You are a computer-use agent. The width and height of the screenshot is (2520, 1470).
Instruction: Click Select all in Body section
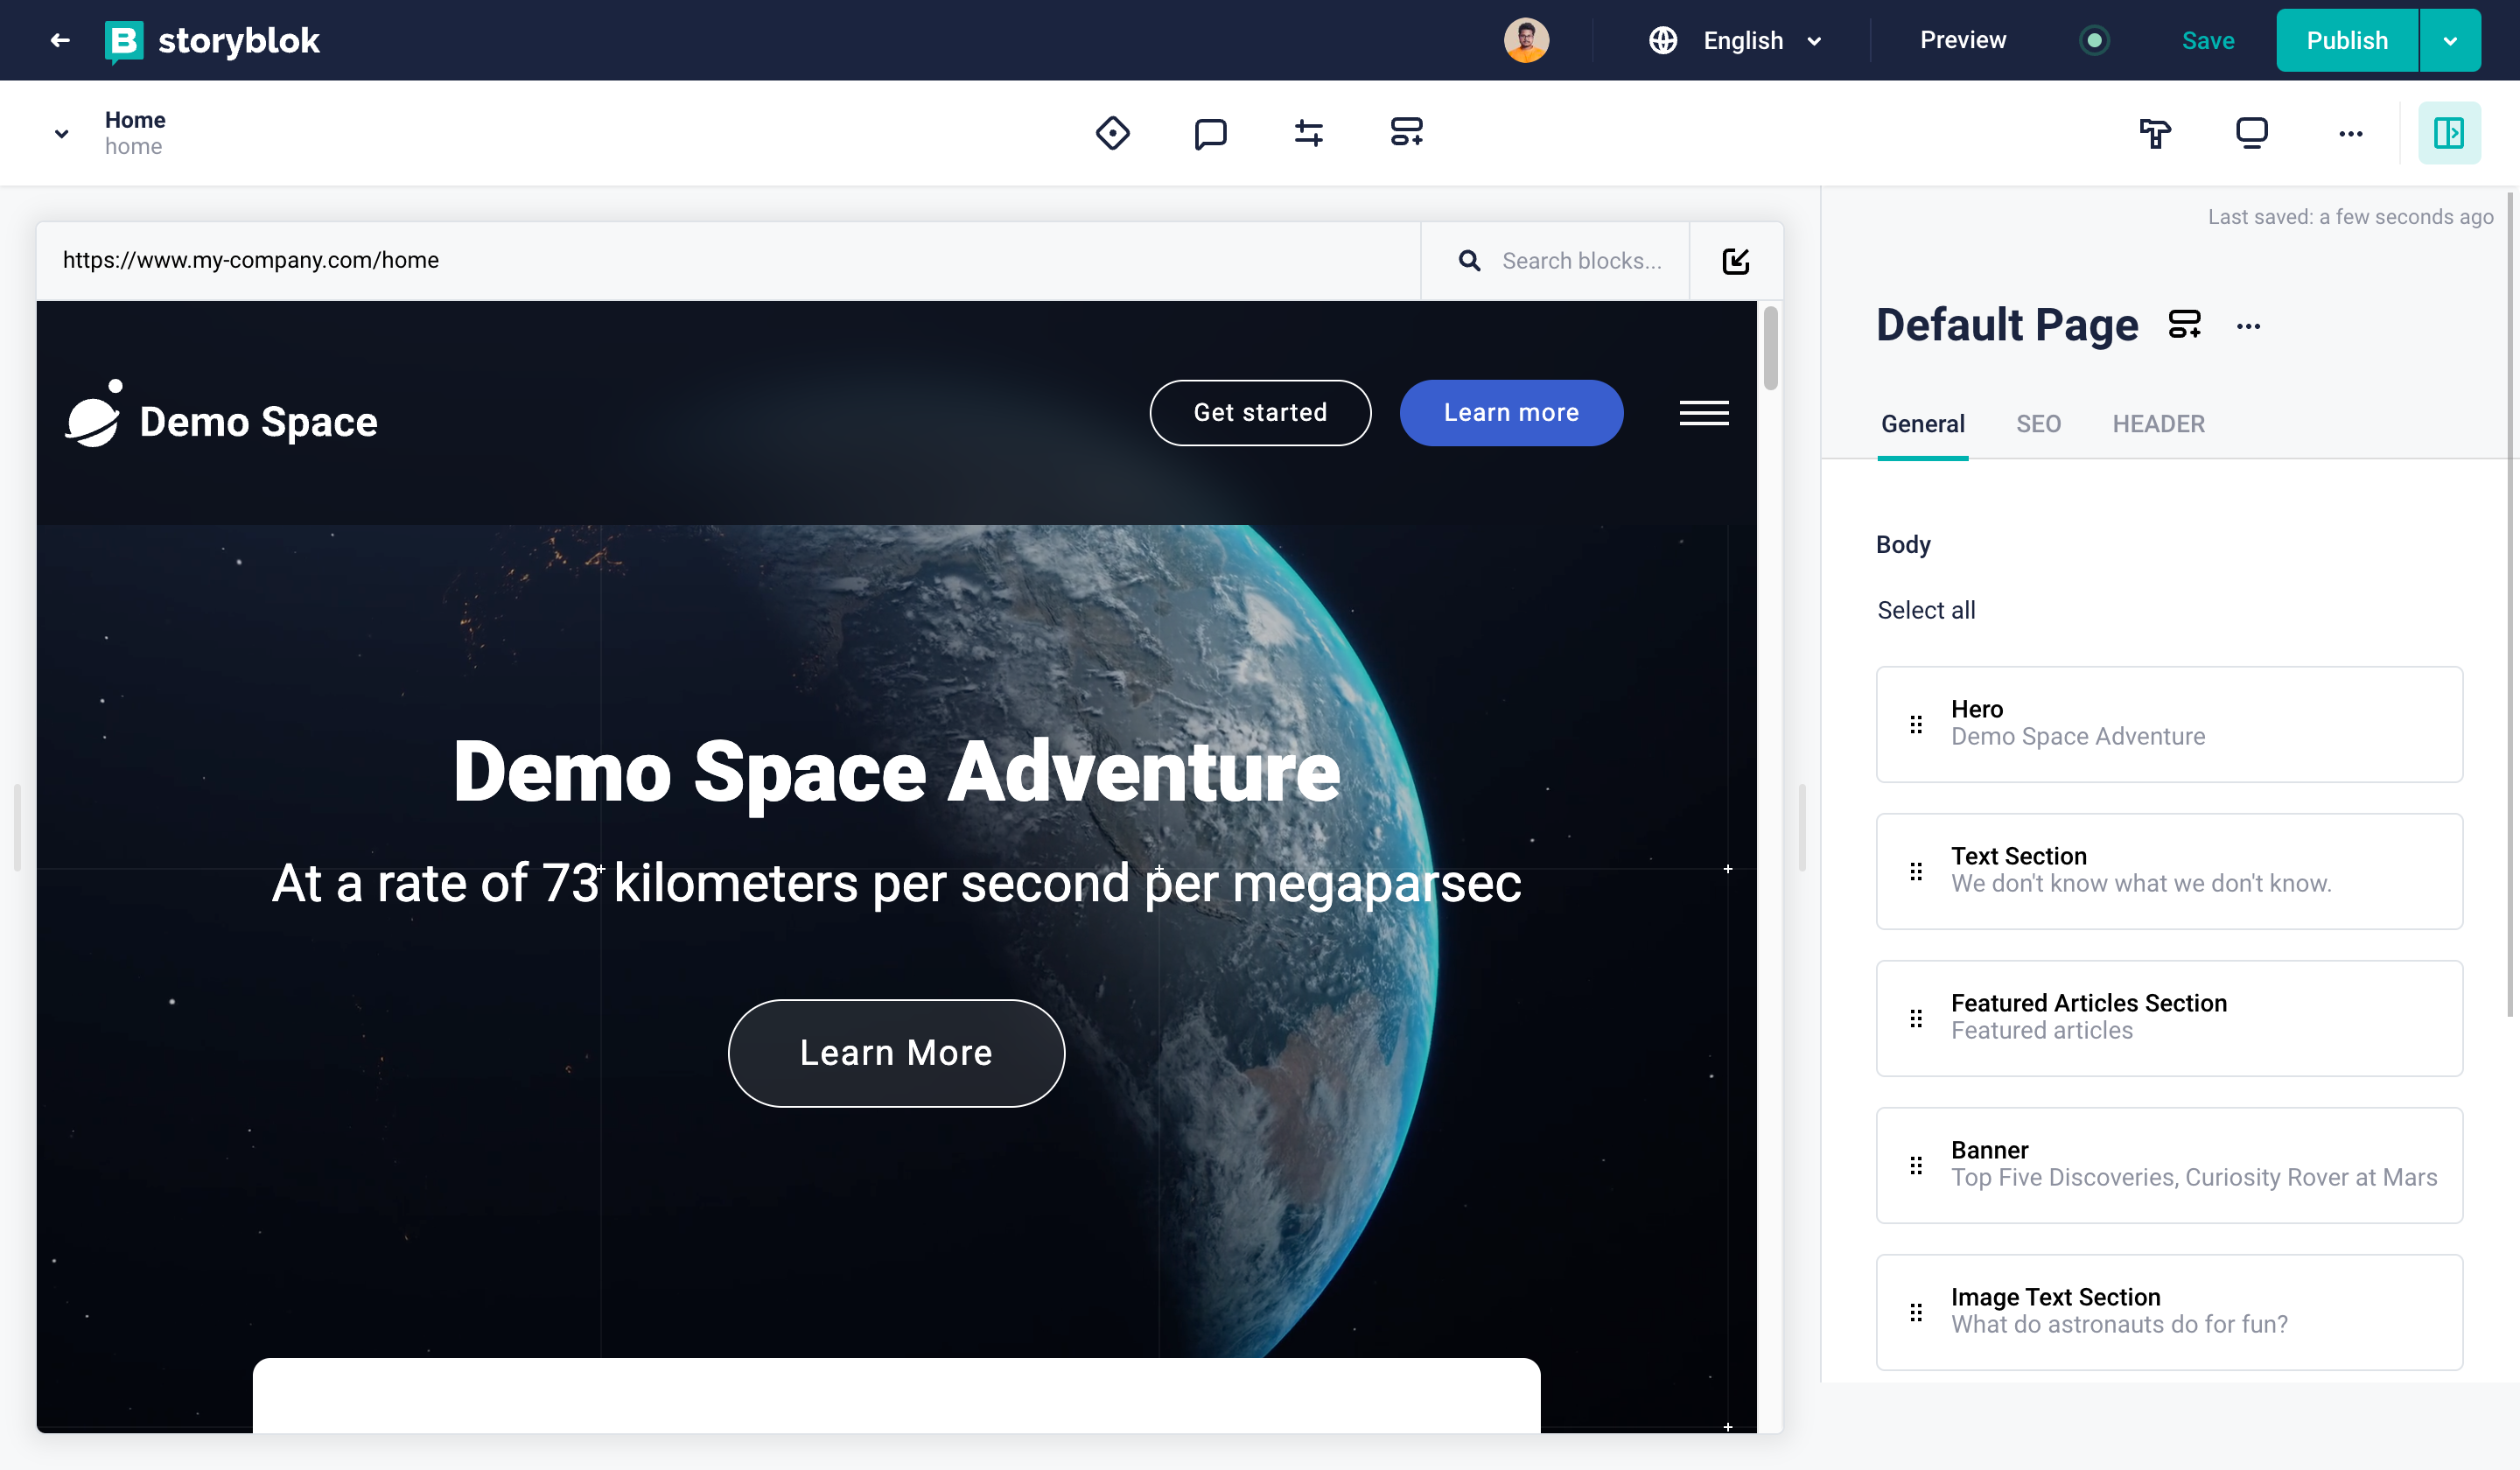[1925, 610]
